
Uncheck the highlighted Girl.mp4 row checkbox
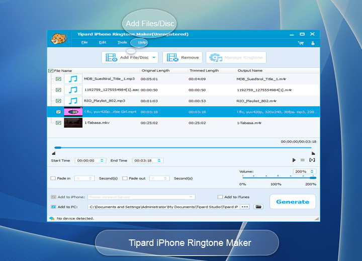(x=58, y=112)
